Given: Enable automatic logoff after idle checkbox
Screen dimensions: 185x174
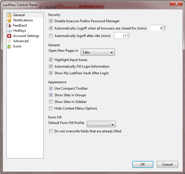Looking at the screenshot, I should pyautogui.click(x=51, y=36).
